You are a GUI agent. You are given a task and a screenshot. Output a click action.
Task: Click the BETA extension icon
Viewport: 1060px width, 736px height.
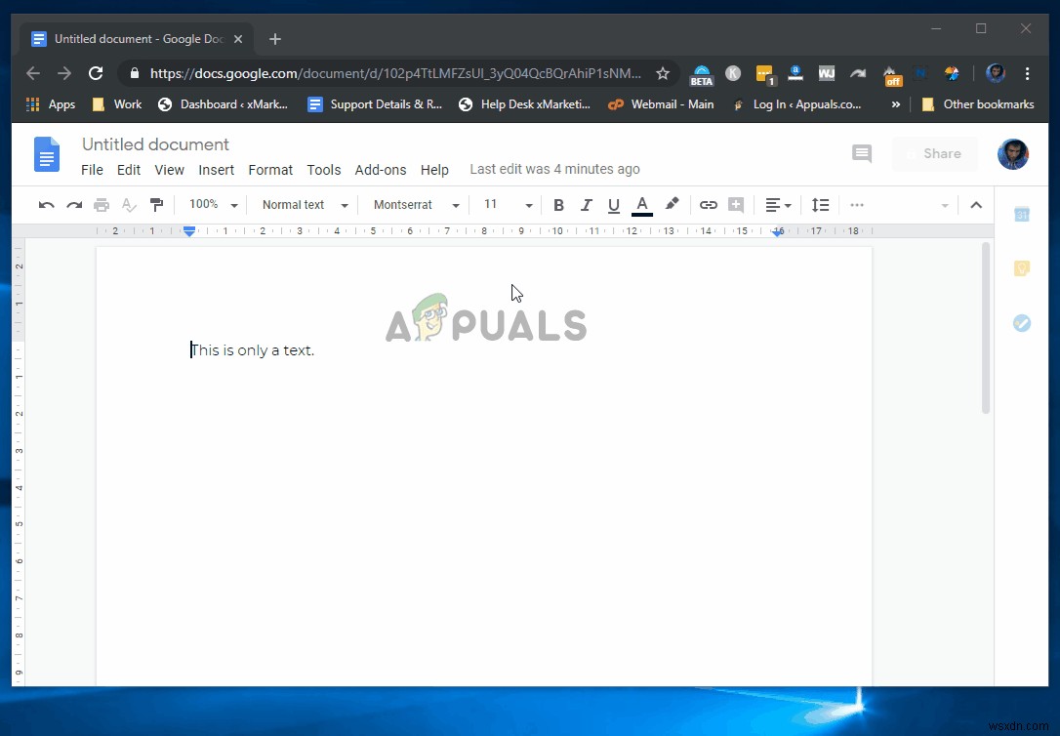pyautogui.click(x=701, y=74)
